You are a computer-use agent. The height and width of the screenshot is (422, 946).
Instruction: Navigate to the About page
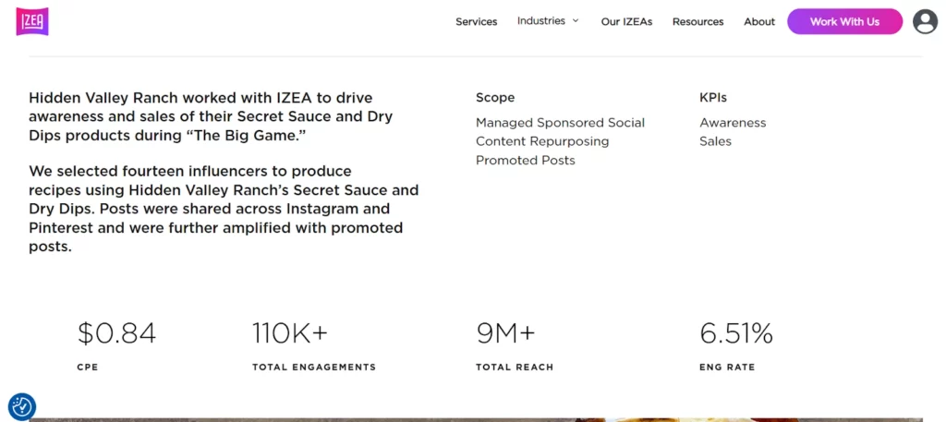click(759, 22)
